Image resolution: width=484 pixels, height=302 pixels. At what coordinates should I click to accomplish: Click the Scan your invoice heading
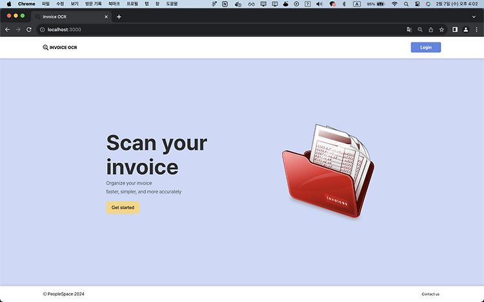click(x=157, y=155)
